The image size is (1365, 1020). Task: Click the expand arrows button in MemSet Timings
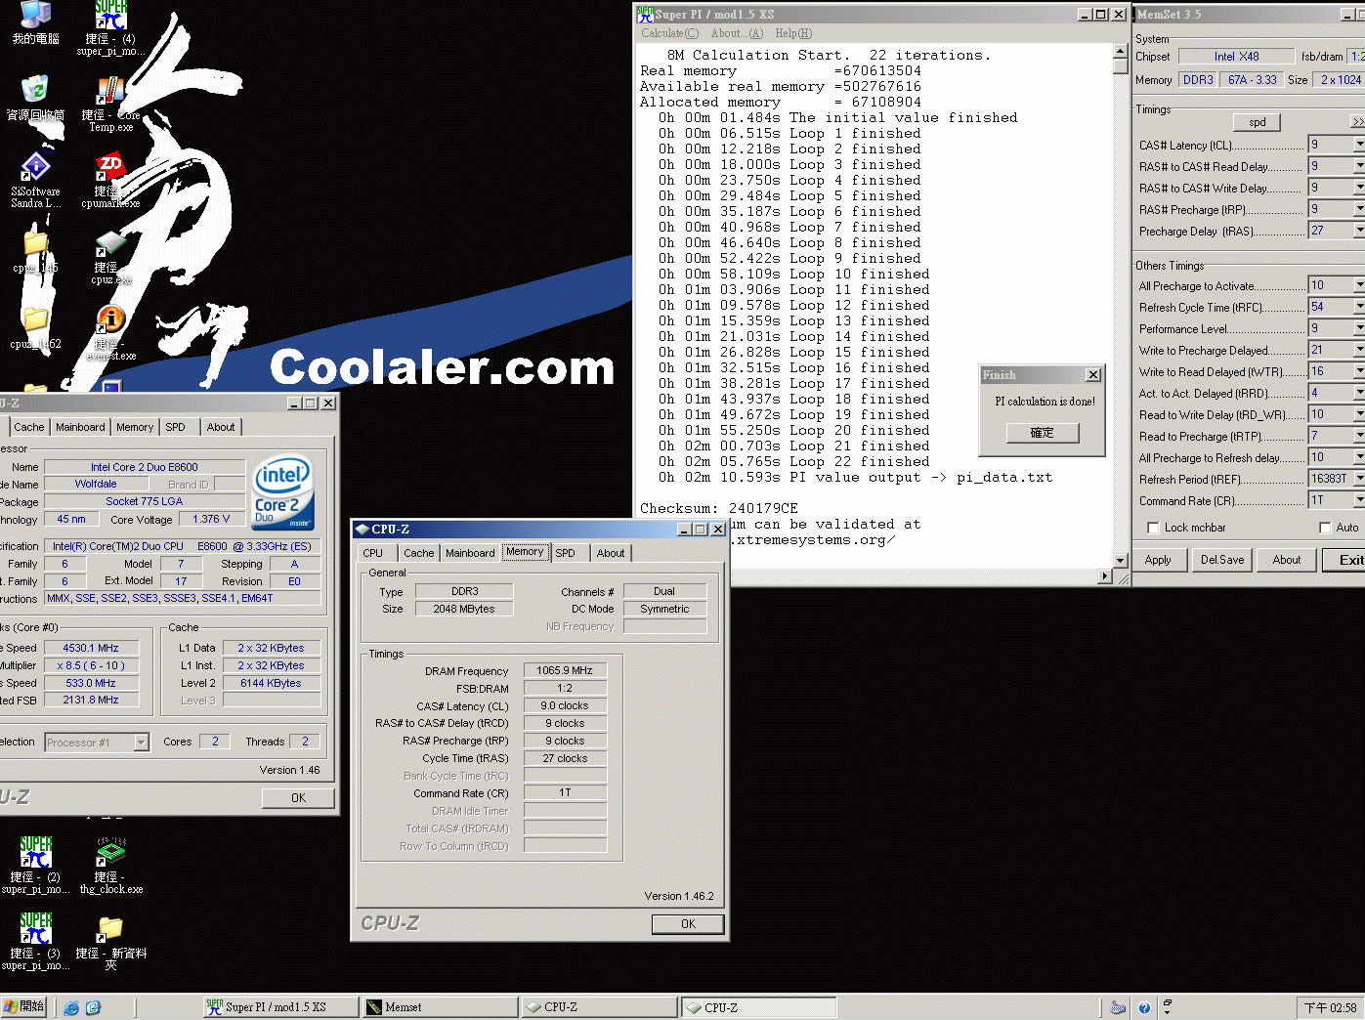(x=1357, y=122)
